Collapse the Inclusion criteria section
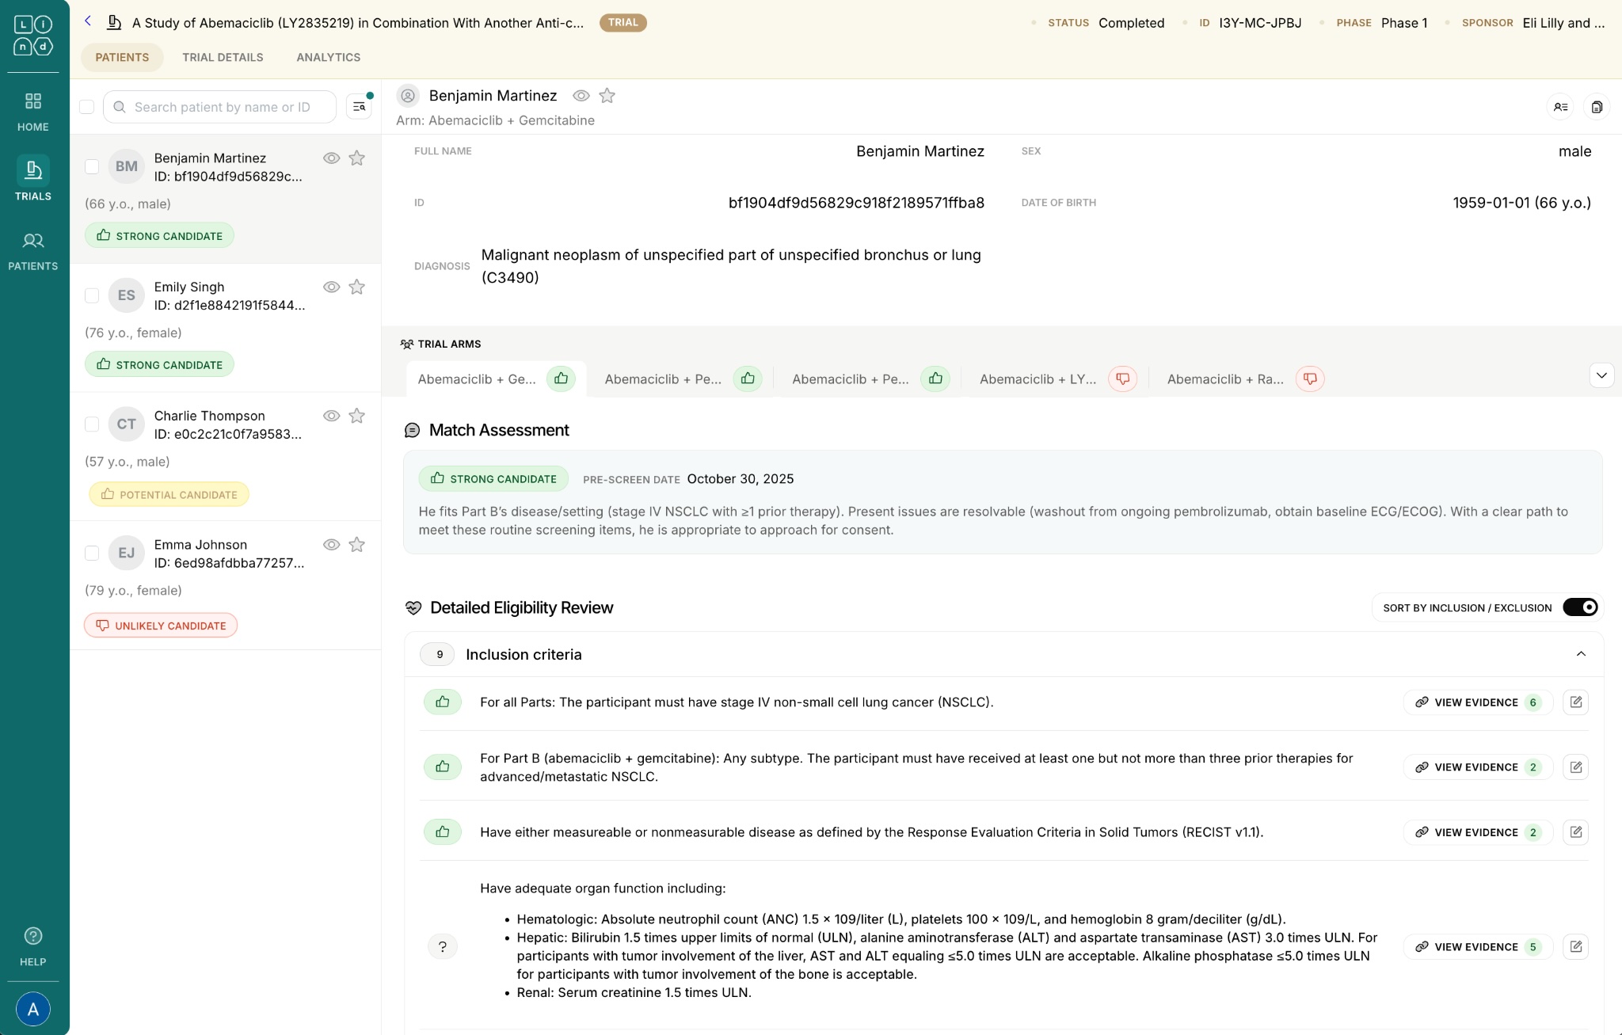The width and height of the screenshot is (1622, 1035). pos(1581,654)
